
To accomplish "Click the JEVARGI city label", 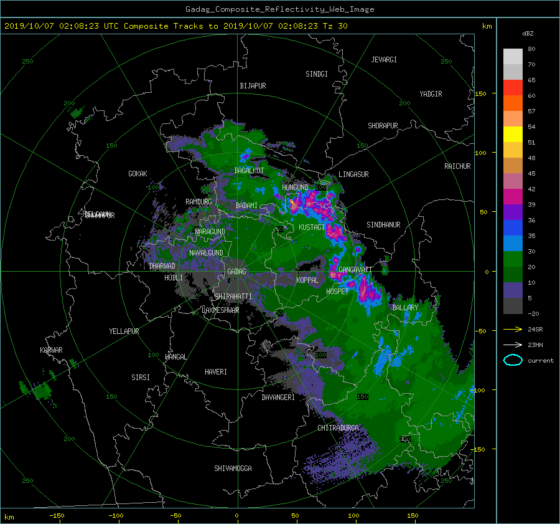I will tap(384, 60).
